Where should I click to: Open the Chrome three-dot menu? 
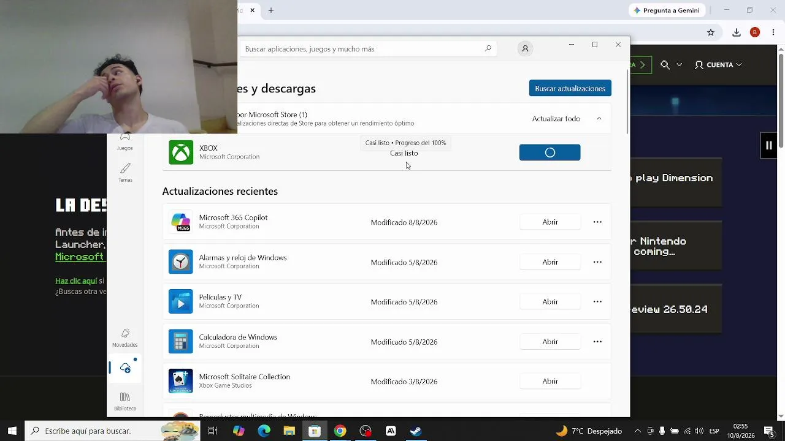(x=773, y=32)
